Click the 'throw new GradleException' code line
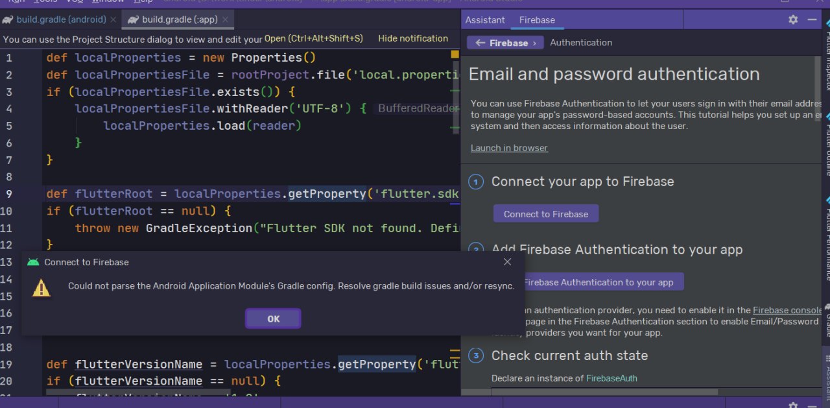This screenshot has height=408, width=830. click(x=267, y=228)
